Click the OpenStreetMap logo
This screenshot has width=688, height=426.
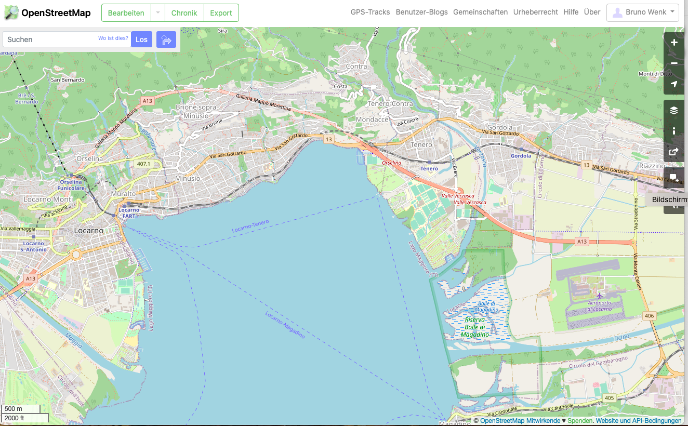[47, 13]
